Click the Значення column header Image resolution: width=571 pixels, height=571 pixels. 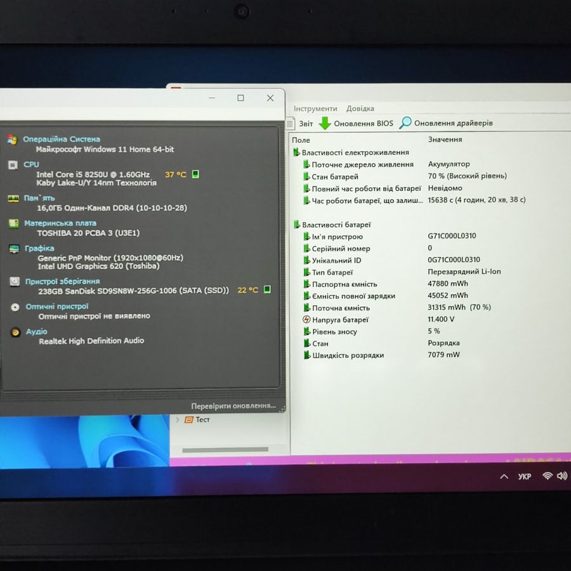pyautogui.click(x=445, y=139)
